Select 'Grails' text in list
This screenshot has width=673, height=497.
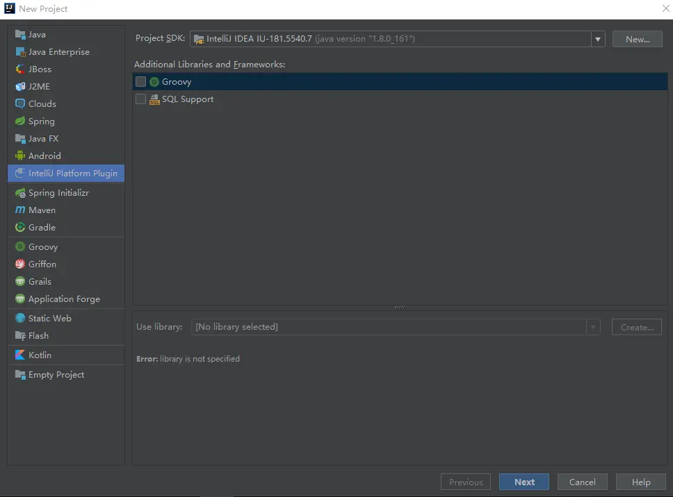point(40,282)
